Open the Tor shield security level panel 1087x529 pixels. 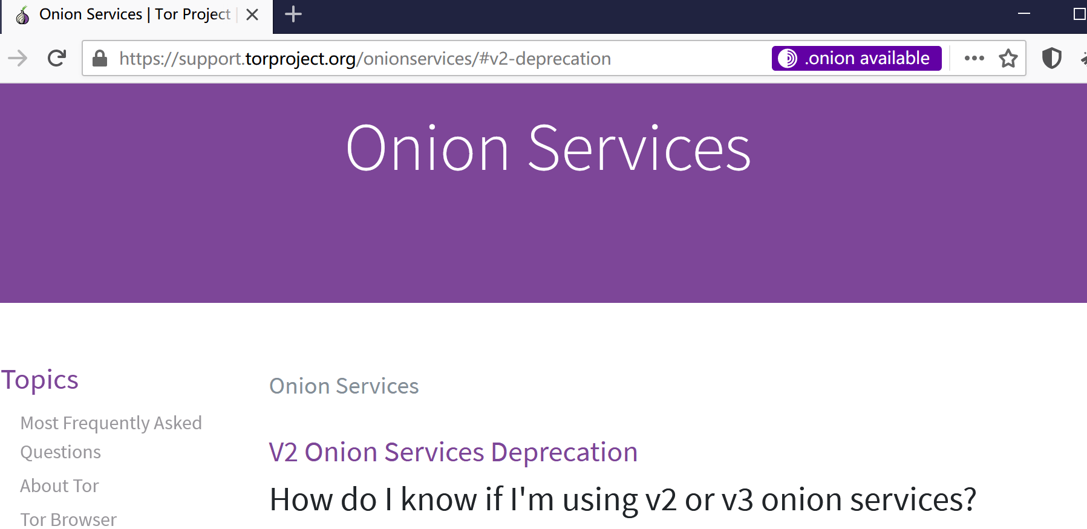[1052, 58]
